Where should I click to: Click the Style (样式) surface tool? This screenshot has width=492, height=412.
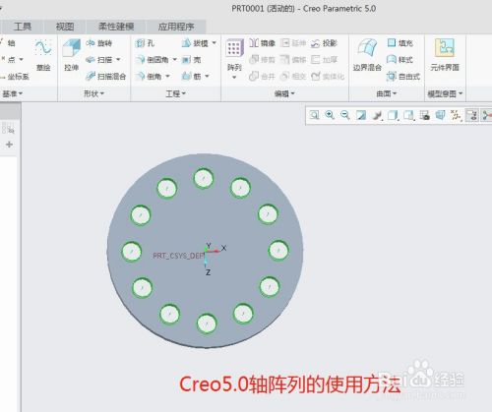[400, 60]
